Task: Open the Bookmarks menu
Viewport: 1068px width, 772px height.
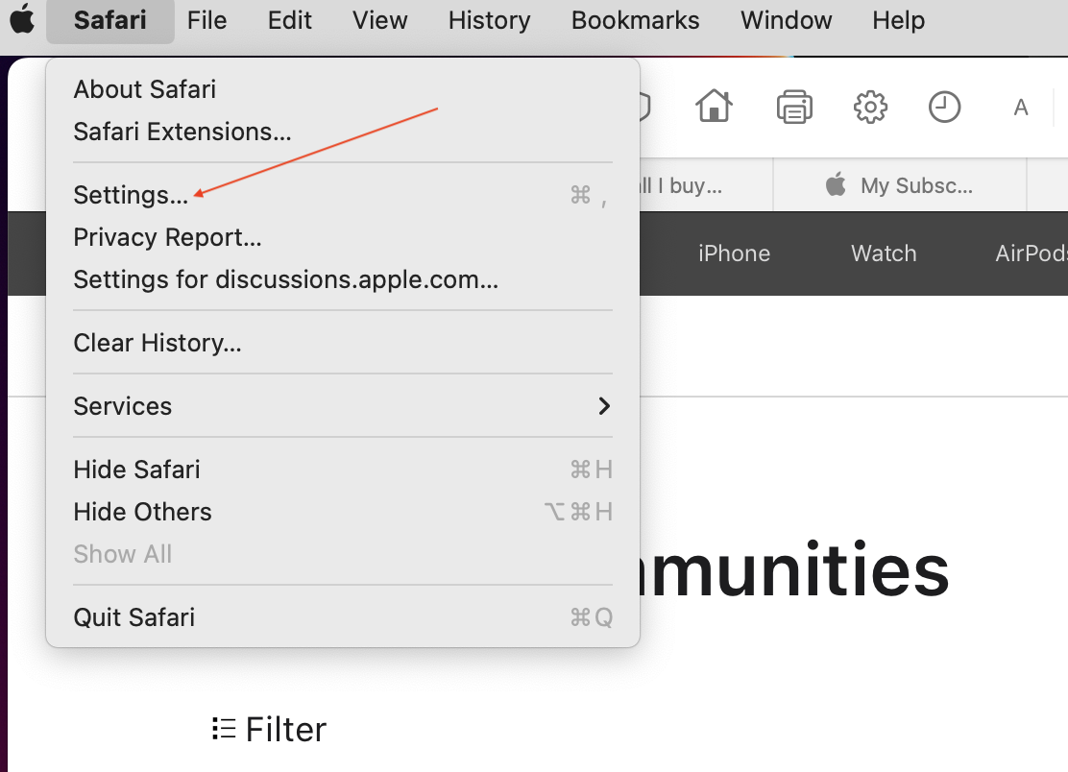Action: point(635,20)
